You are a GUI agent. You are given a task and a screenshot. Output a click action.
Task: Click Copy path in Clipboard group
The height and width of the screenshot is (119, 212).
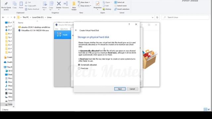[x=30, y=6]
